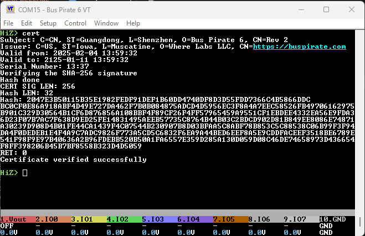Click 'Certificate verified successfully' text

point(73,160)
